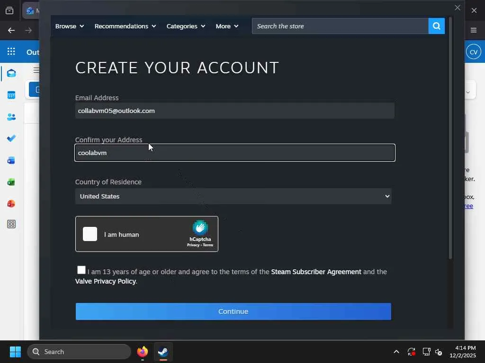The width and height of the screenshot is (485, 363).
Task: Click the network display tray icon
Action: (427, 352)
